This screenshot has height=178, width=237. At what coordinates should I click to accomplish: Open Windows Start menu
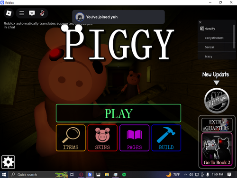[4, 175]
